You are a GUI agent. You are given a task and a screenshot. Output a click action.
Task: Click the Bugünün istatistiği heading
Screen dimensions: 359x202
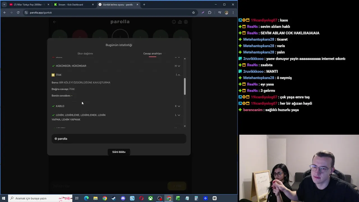119,45
